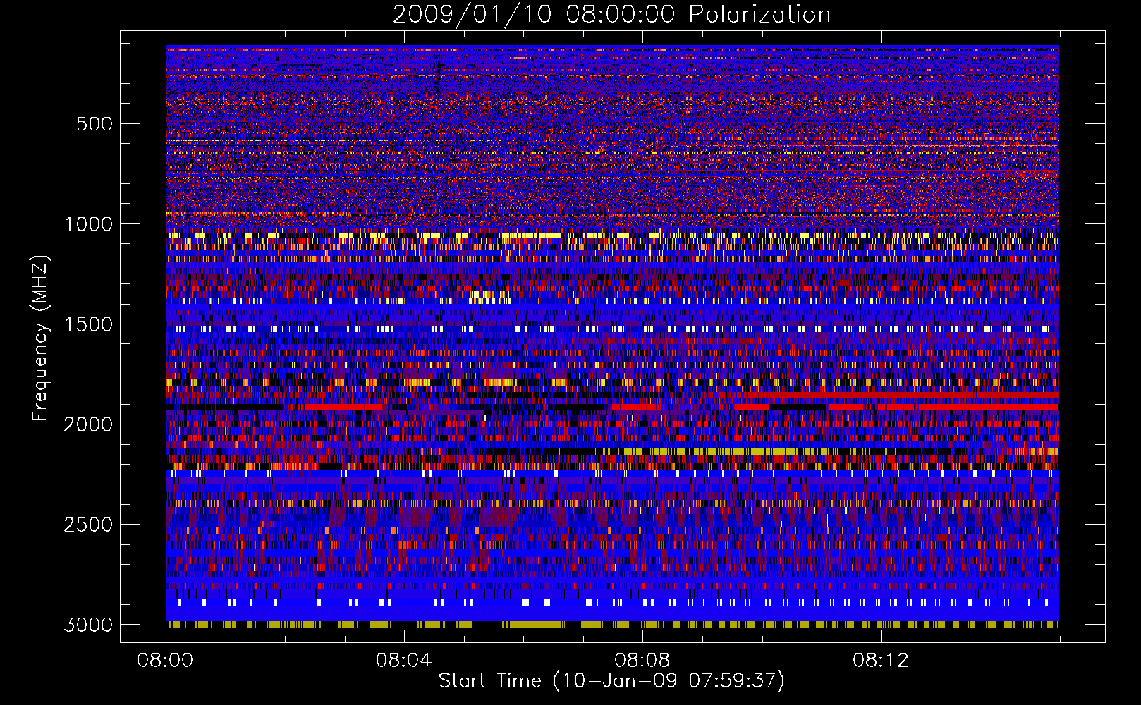Click the 08:12 time tick label
This screenshot has height=705, width=1141.
(x=880, y=661)
